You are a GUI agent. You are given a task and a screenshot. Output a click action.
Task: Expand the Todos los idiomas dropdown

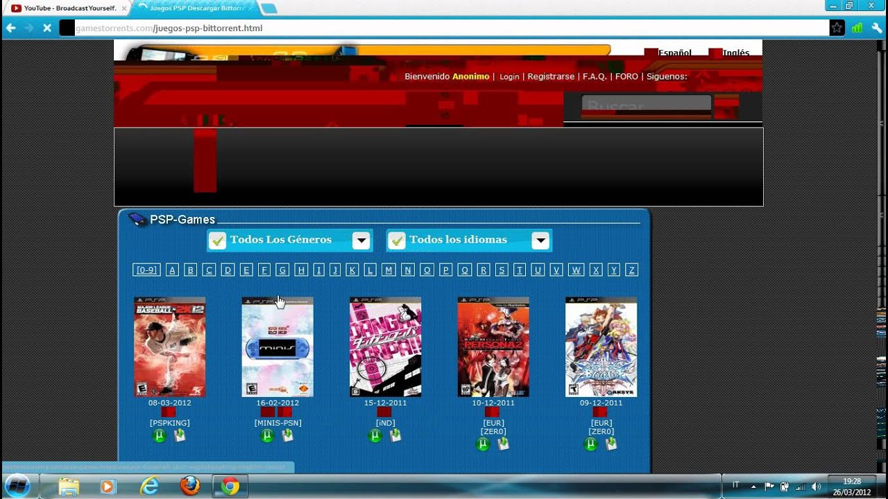[540, 240]
